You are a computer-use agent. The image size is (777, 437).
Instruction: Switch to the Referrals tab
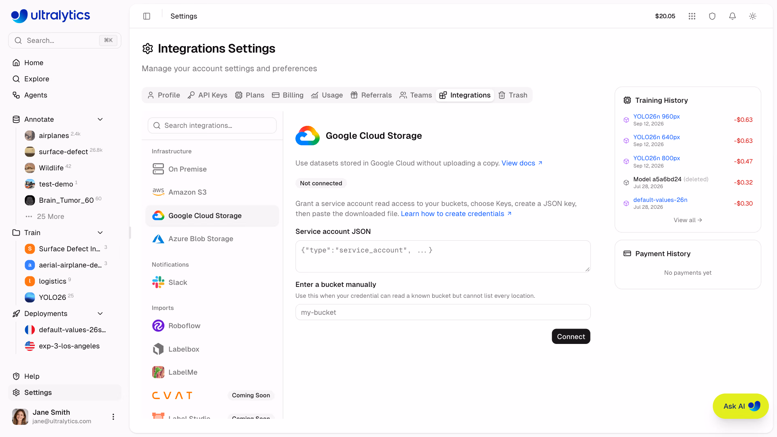371,95
